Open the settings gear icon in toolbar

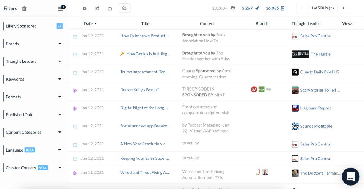click(85, 9)
